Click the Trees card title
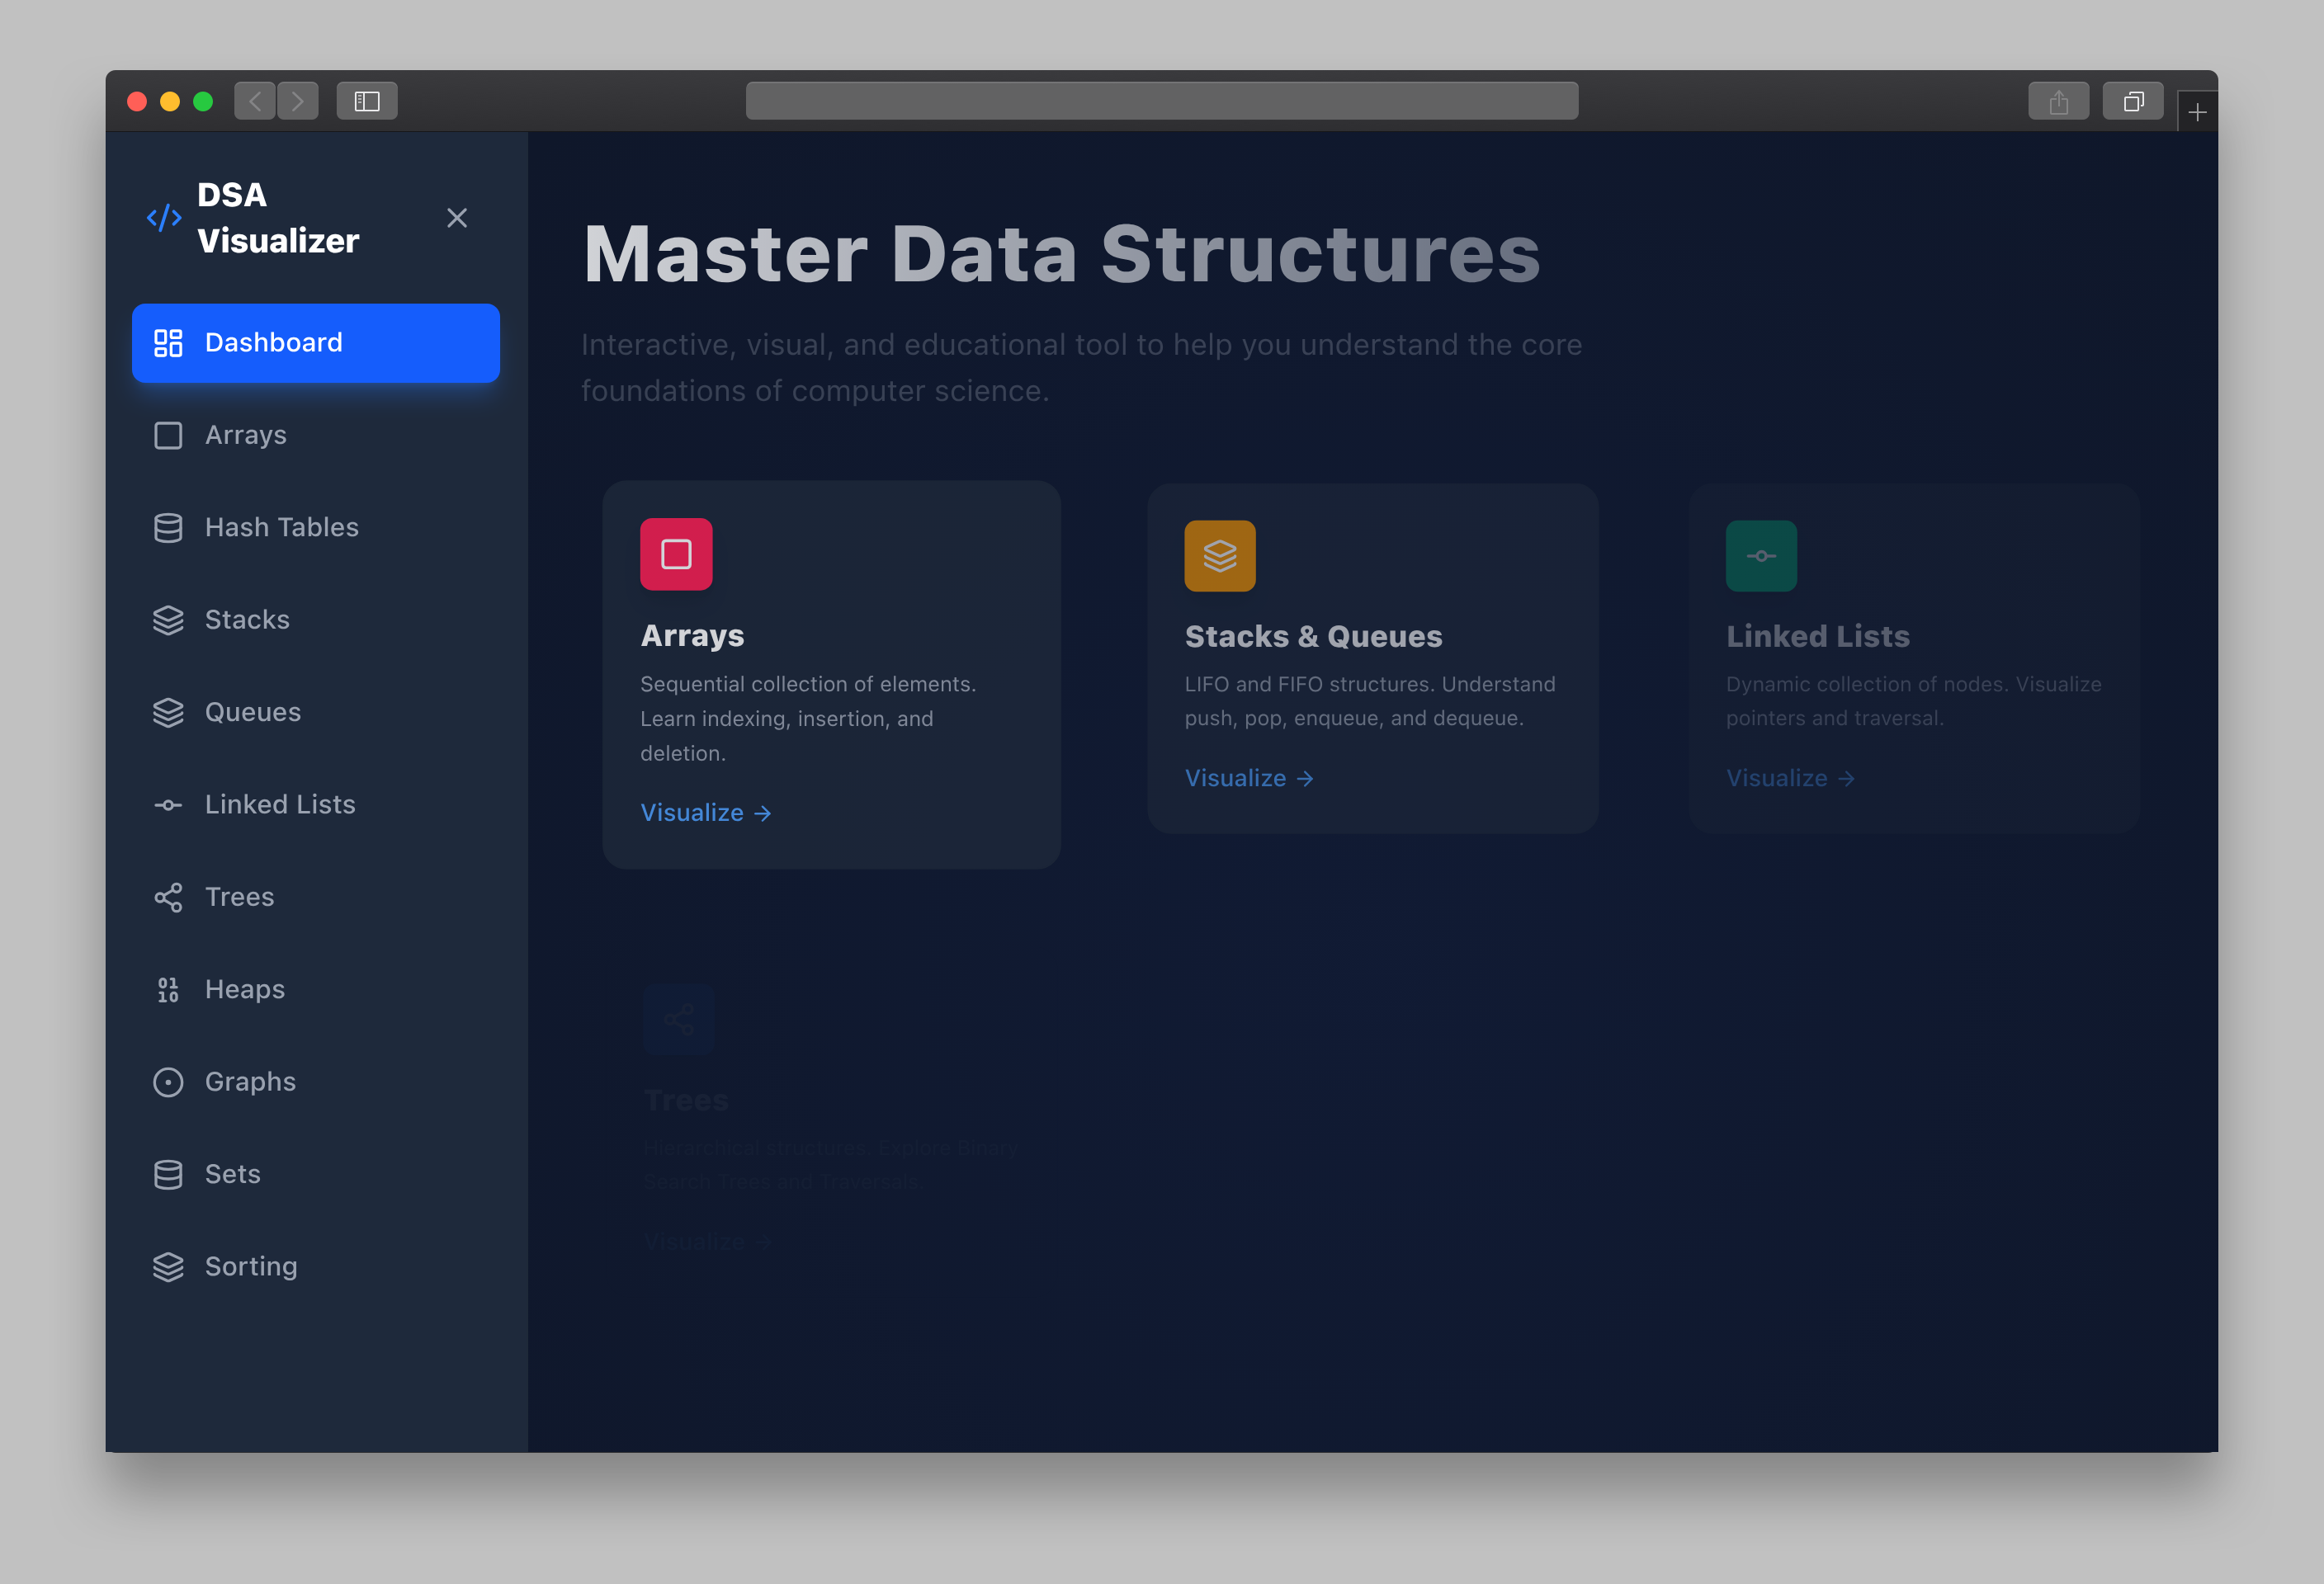 686,1101
